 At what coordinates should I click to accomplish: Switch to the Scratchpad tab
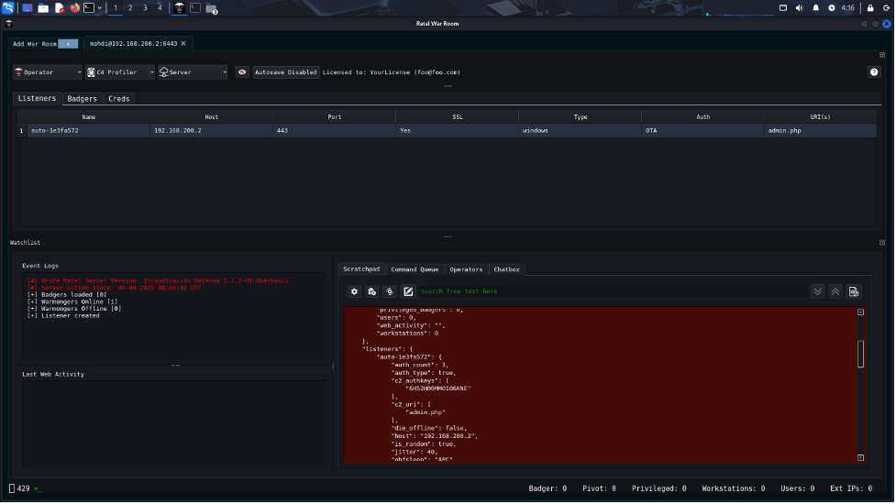click(x=361, y=268)
